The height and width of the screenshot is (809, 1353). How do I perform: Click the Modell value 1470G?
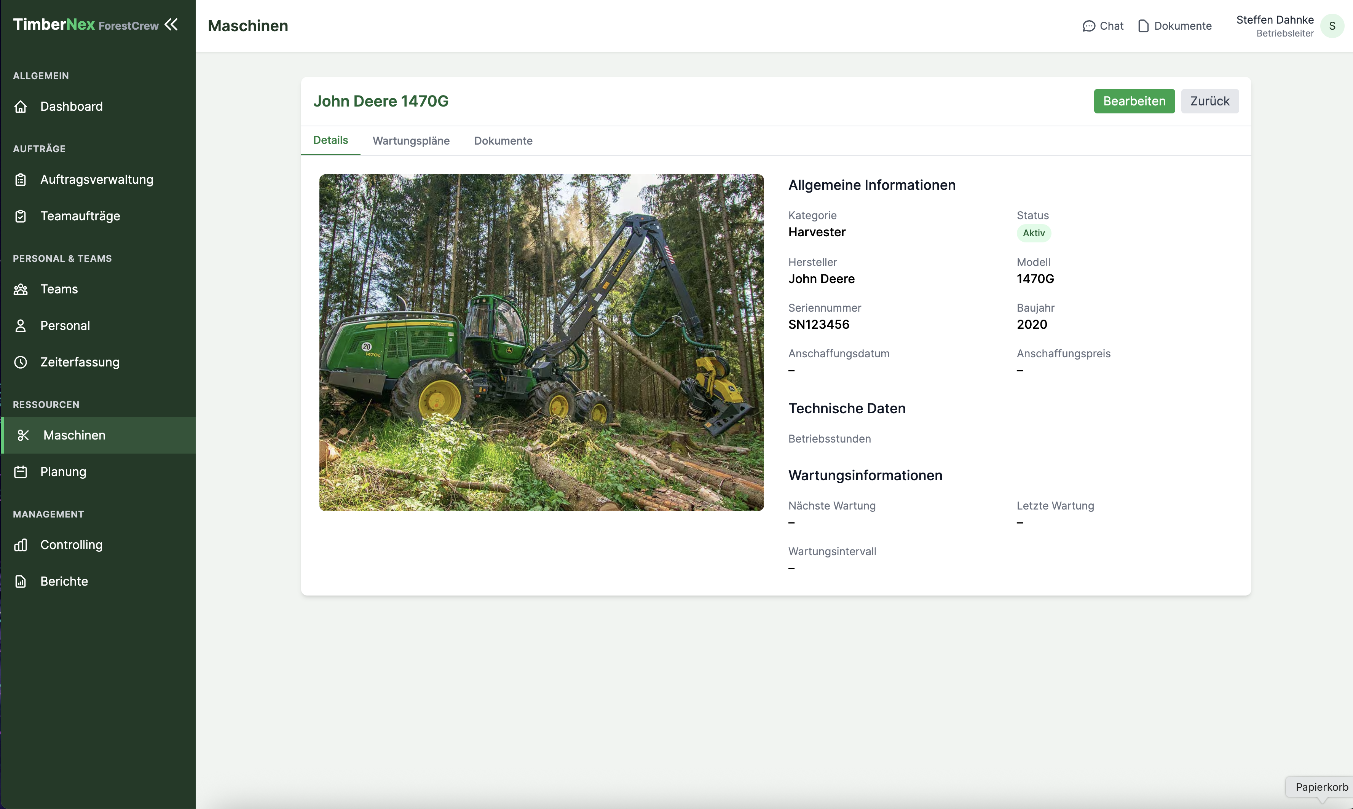(1035, 279)
